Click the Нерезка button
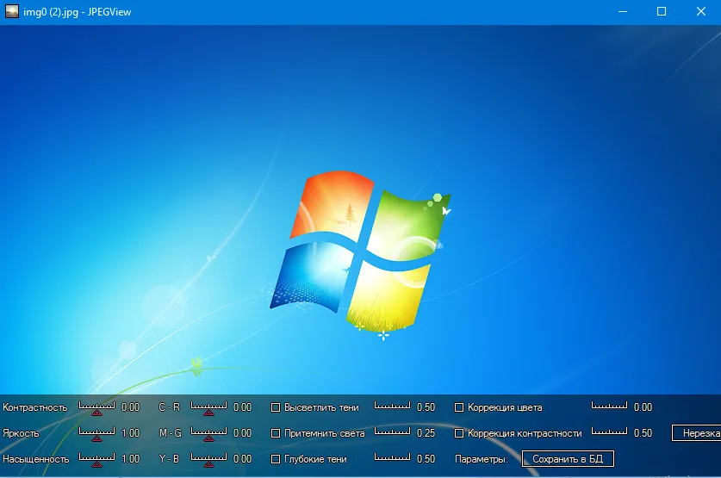 pyautogui.click(x=697, y=433)
